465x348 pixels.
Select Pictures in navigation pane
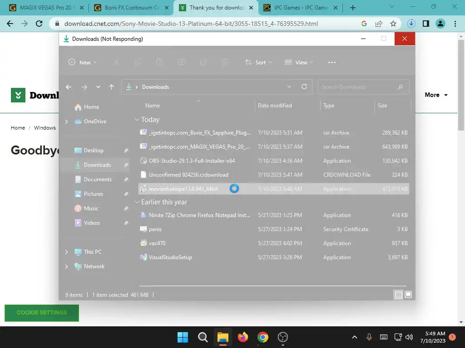tap(94, 194)
